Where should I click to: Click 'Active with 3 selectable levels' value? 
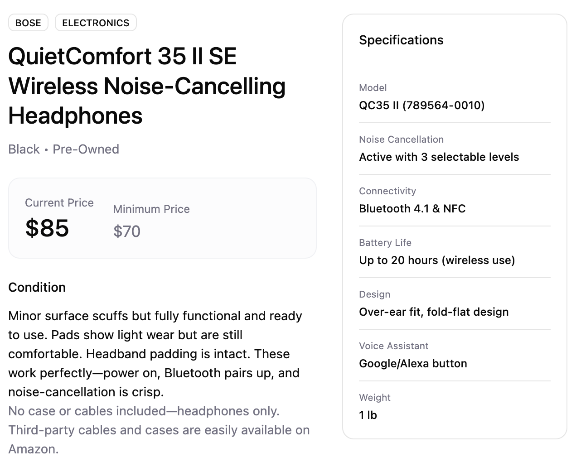click(439, 157)
